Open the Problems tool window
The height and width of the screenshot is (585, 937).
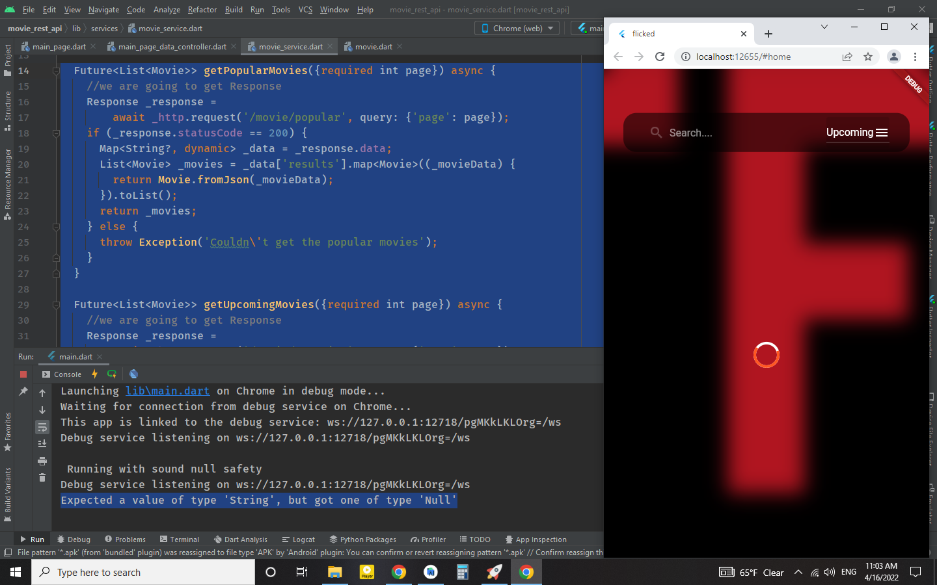click(125, 539)
